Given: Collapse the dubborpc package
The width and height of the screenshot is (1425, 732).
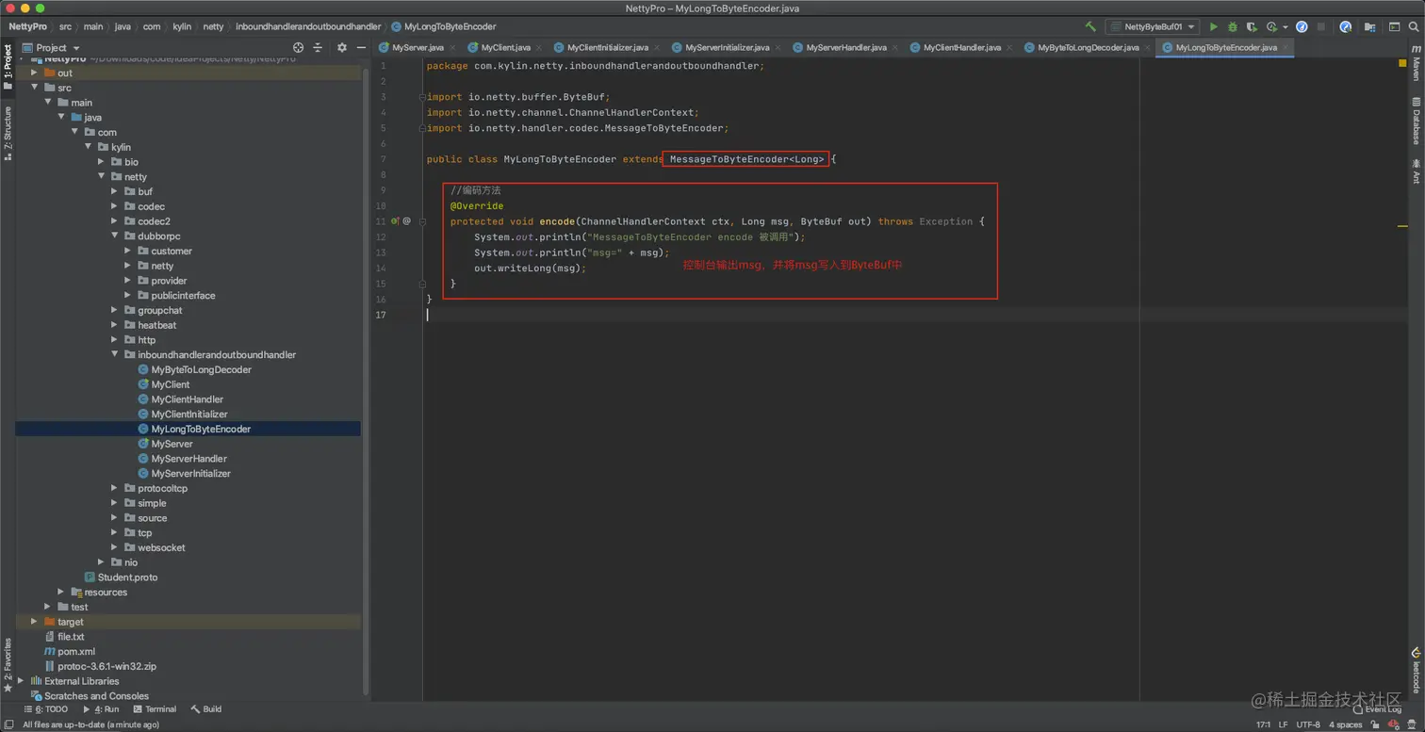Looking at the screenshot, I should (x=114, y=236).
